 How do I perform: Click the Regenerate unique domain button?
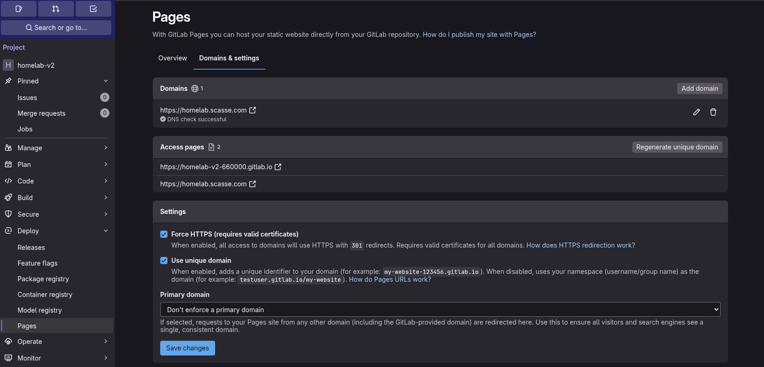coord(677,147)
